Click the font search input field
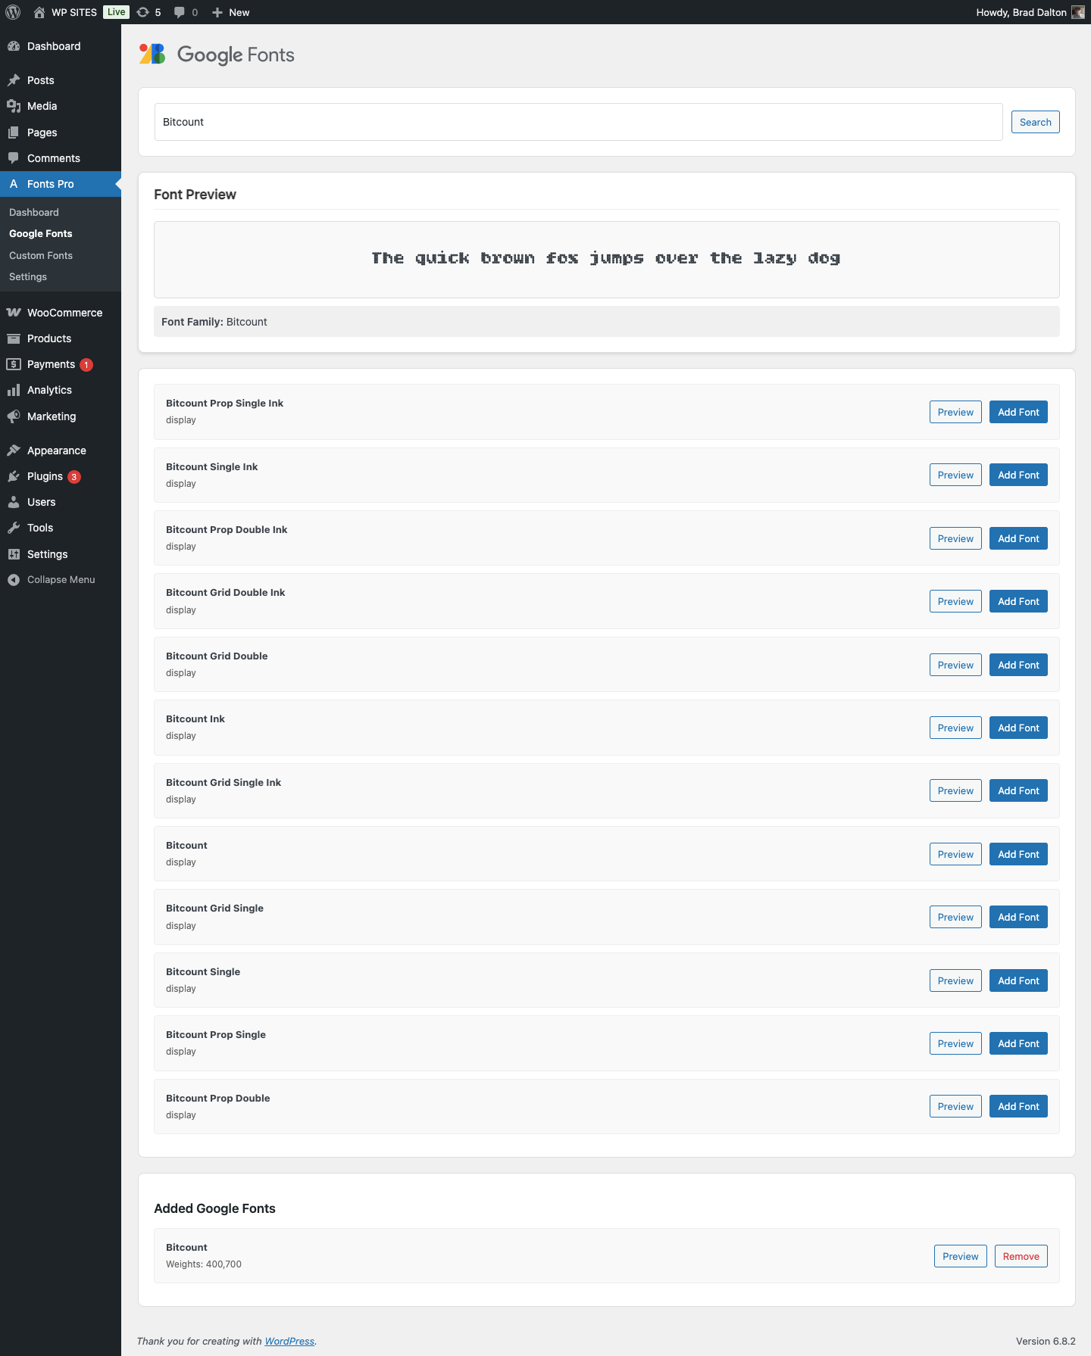This screenshot has height=1356, width=1091. click(x=578, y=122)
